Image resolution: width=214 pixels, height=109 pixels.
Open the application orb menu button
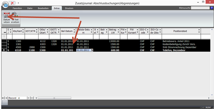(x=5, y=5)
